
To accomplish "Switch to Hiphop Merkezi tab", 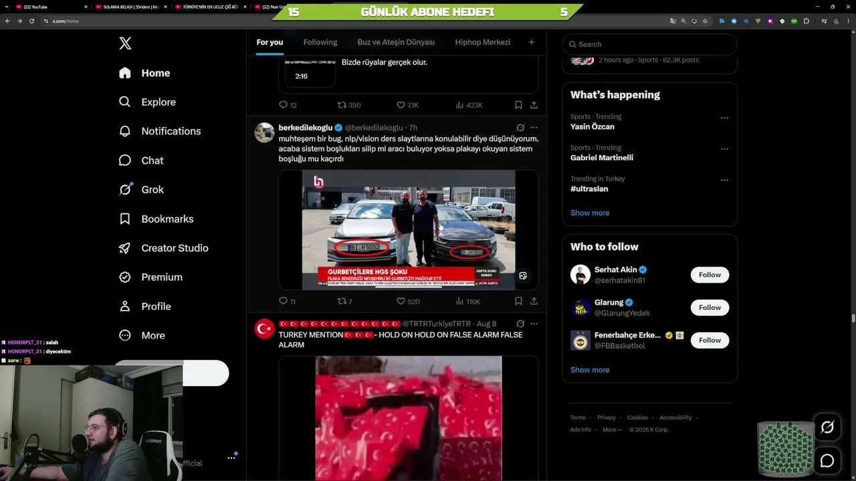I will pyautogui.click(x=483, y=42).
